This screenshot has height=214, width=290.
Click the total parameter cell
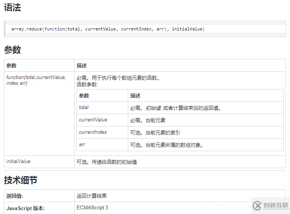[102, 108]
